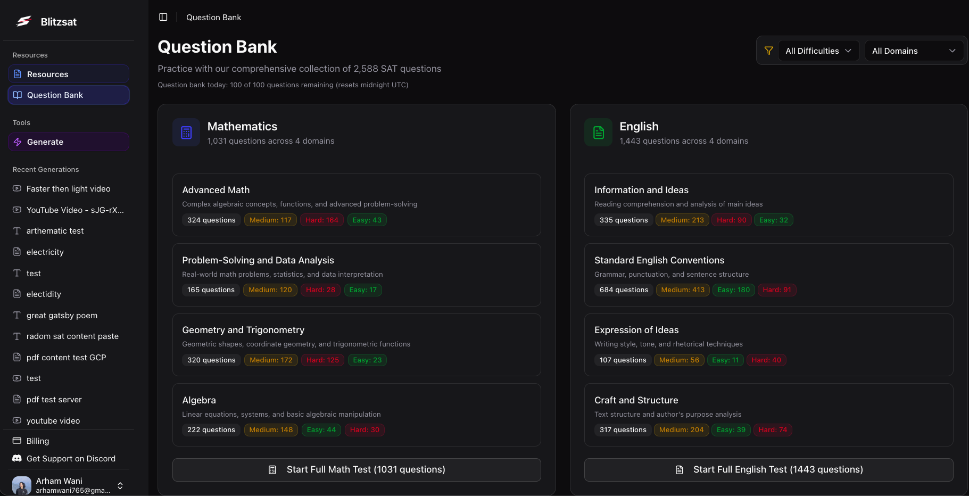
Task: Click the Blitzsat logo icon
Action: point(23,21)
